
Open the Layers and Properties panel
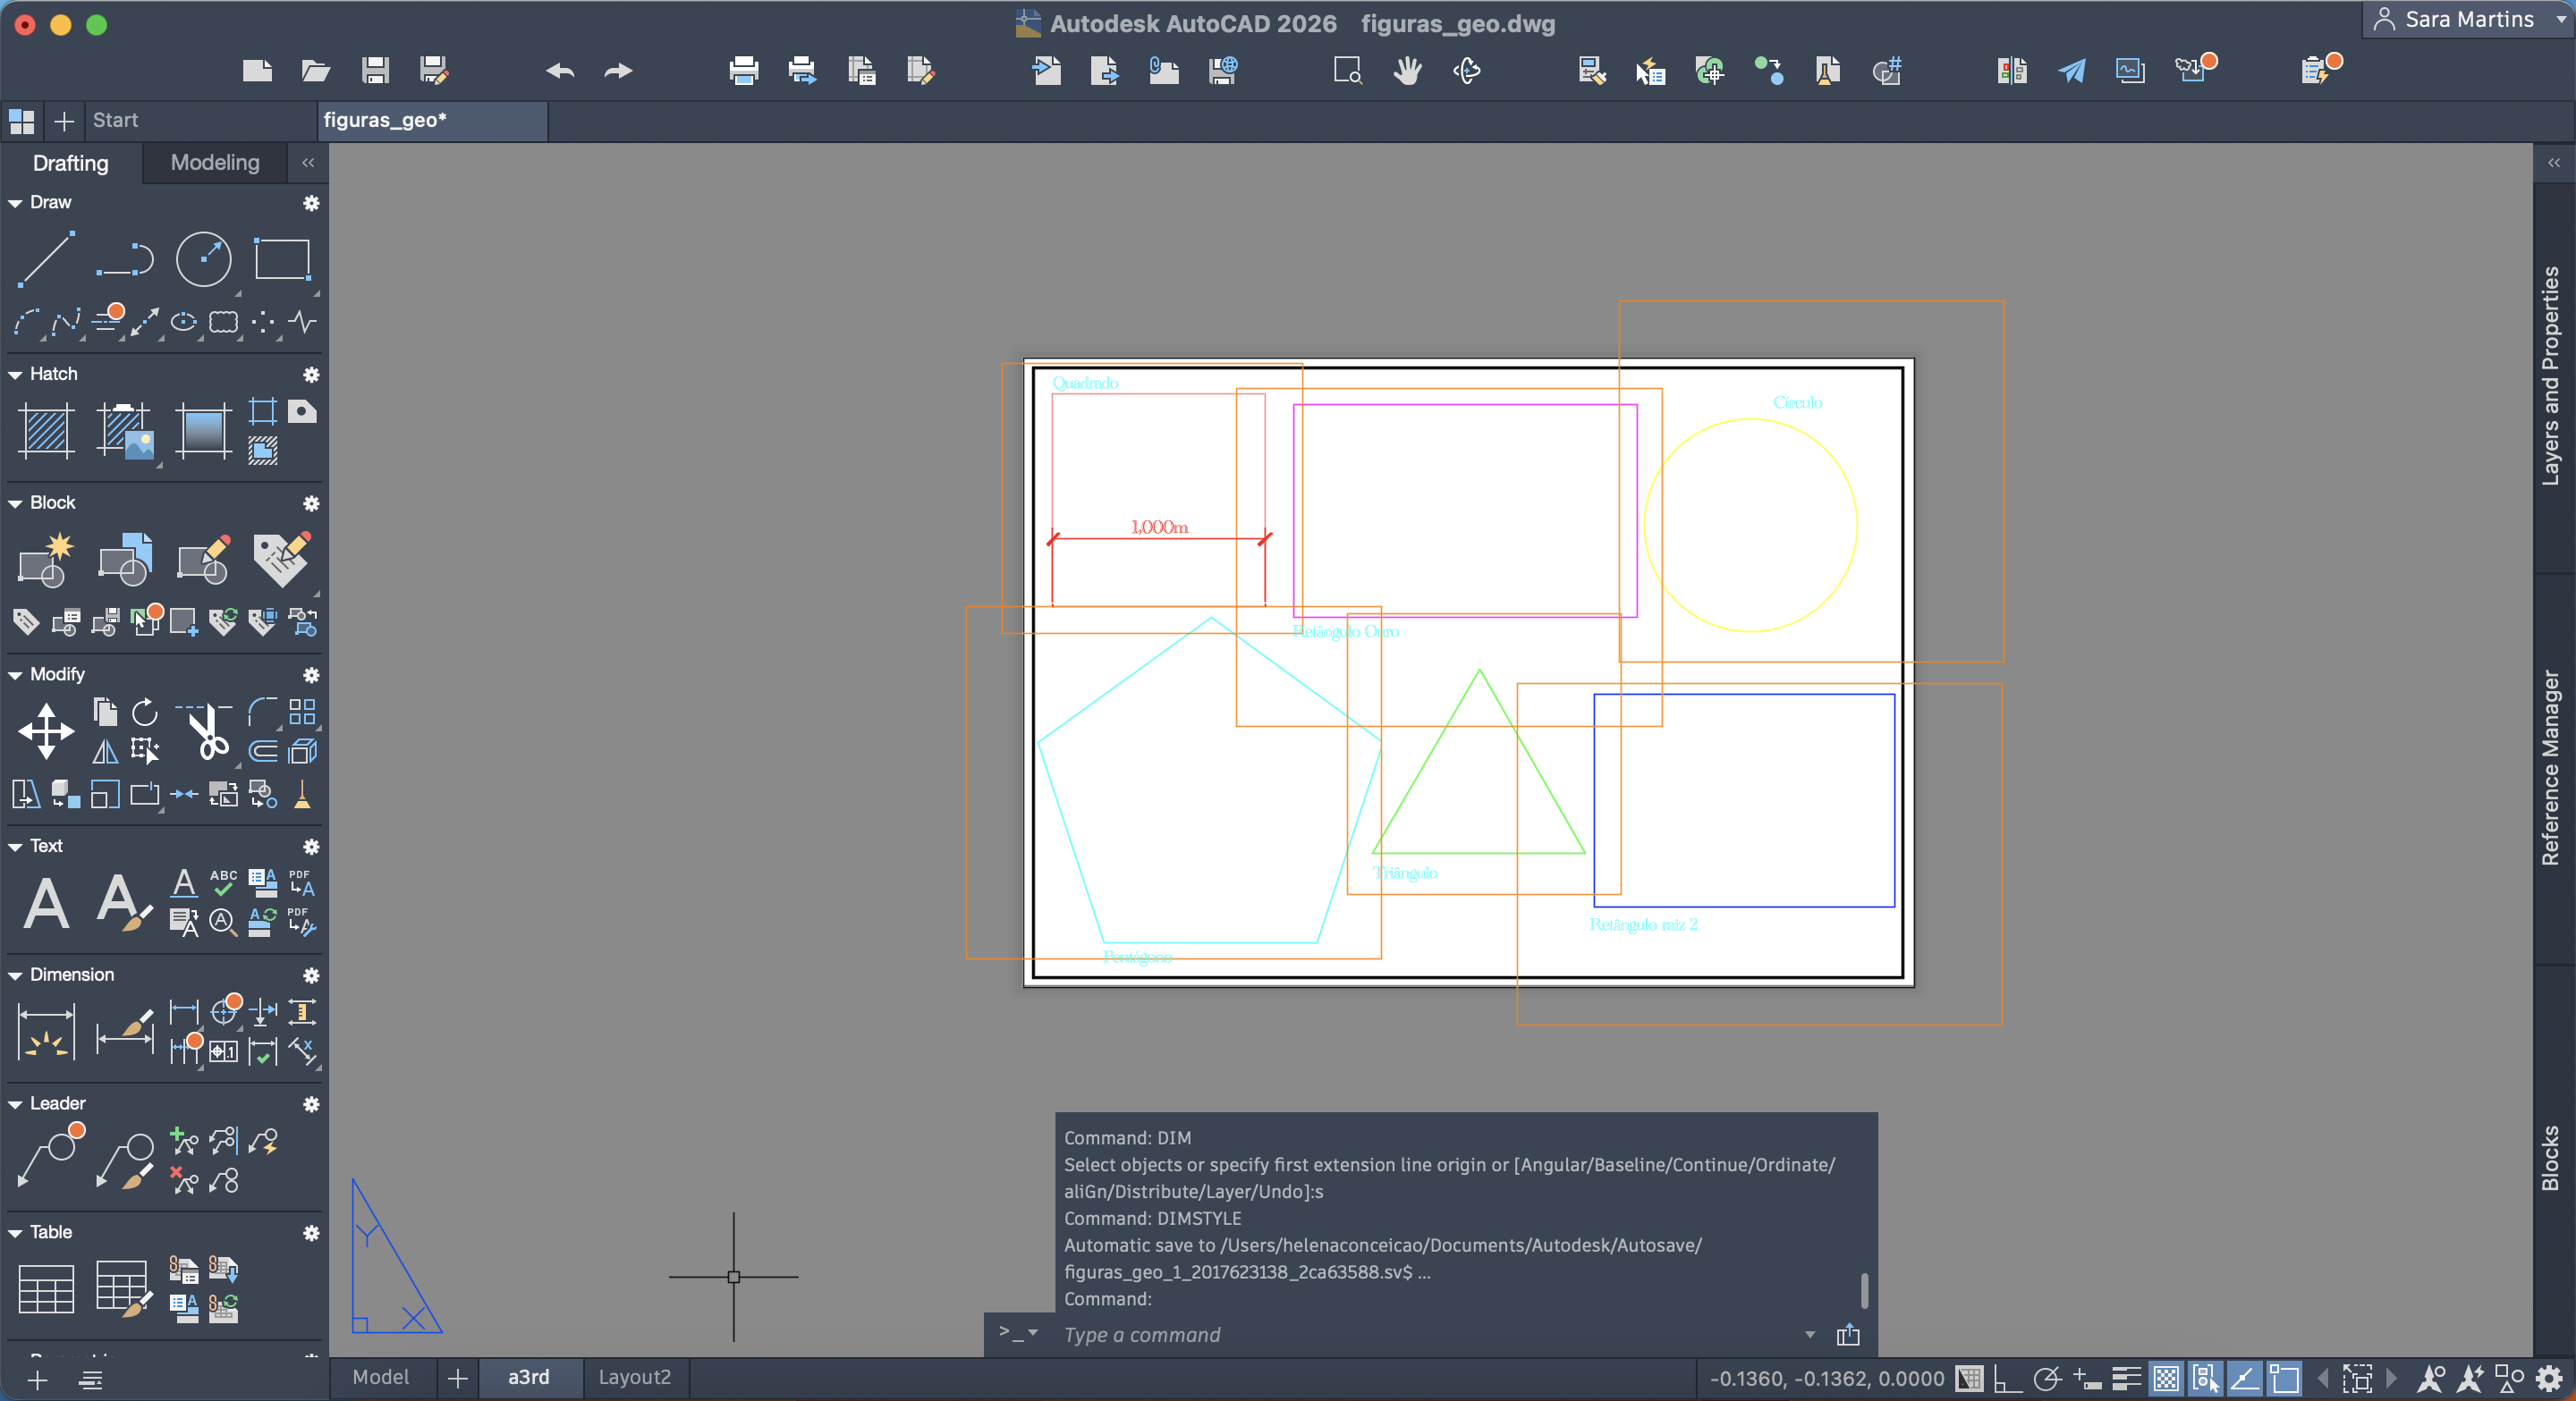[x=2551, y=375]
